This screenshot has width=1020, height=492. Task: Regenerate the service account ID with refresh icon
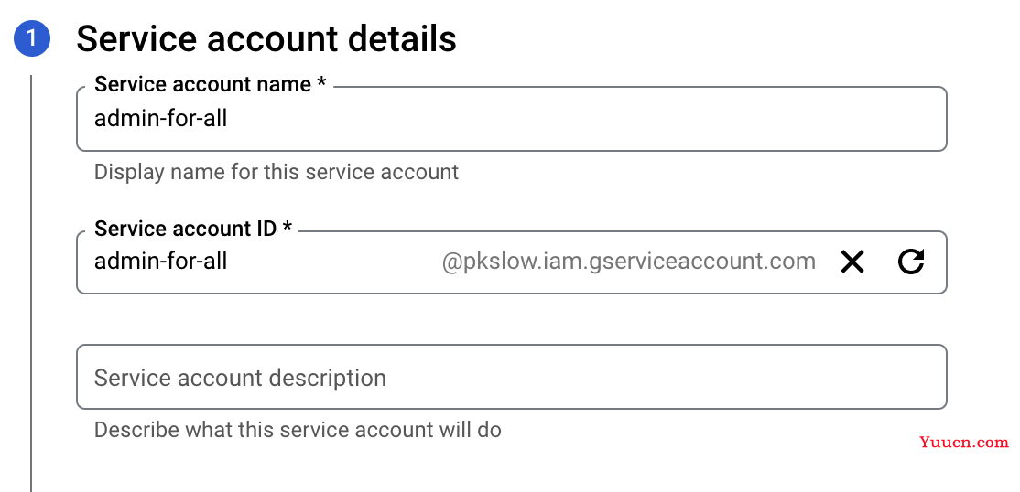coord(911,262)
